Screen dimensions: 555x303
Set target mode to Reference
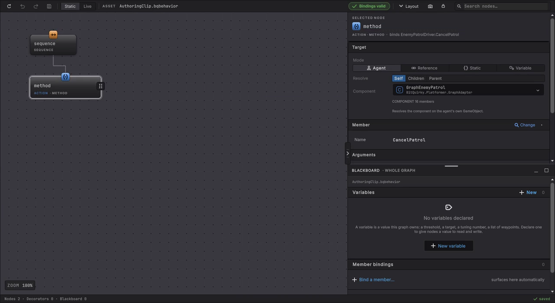[x=424, y=68]
